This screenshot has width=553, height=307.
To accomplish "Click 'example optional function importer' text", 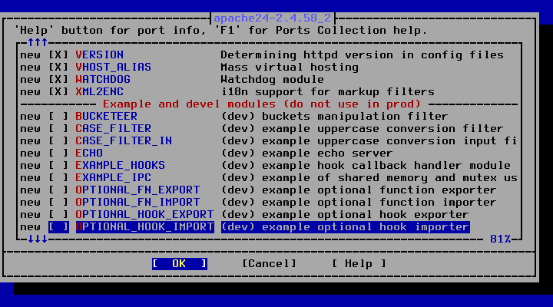I will (x=379, y=203).
